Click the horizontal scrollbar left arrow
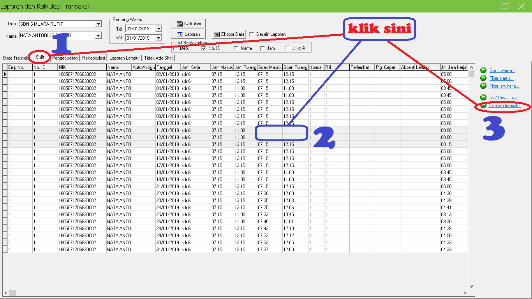Viewport: 532px width, 299px height. click(6, 293)
